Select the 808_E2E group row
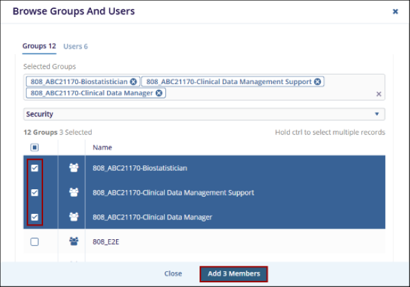 coord(205,241)
